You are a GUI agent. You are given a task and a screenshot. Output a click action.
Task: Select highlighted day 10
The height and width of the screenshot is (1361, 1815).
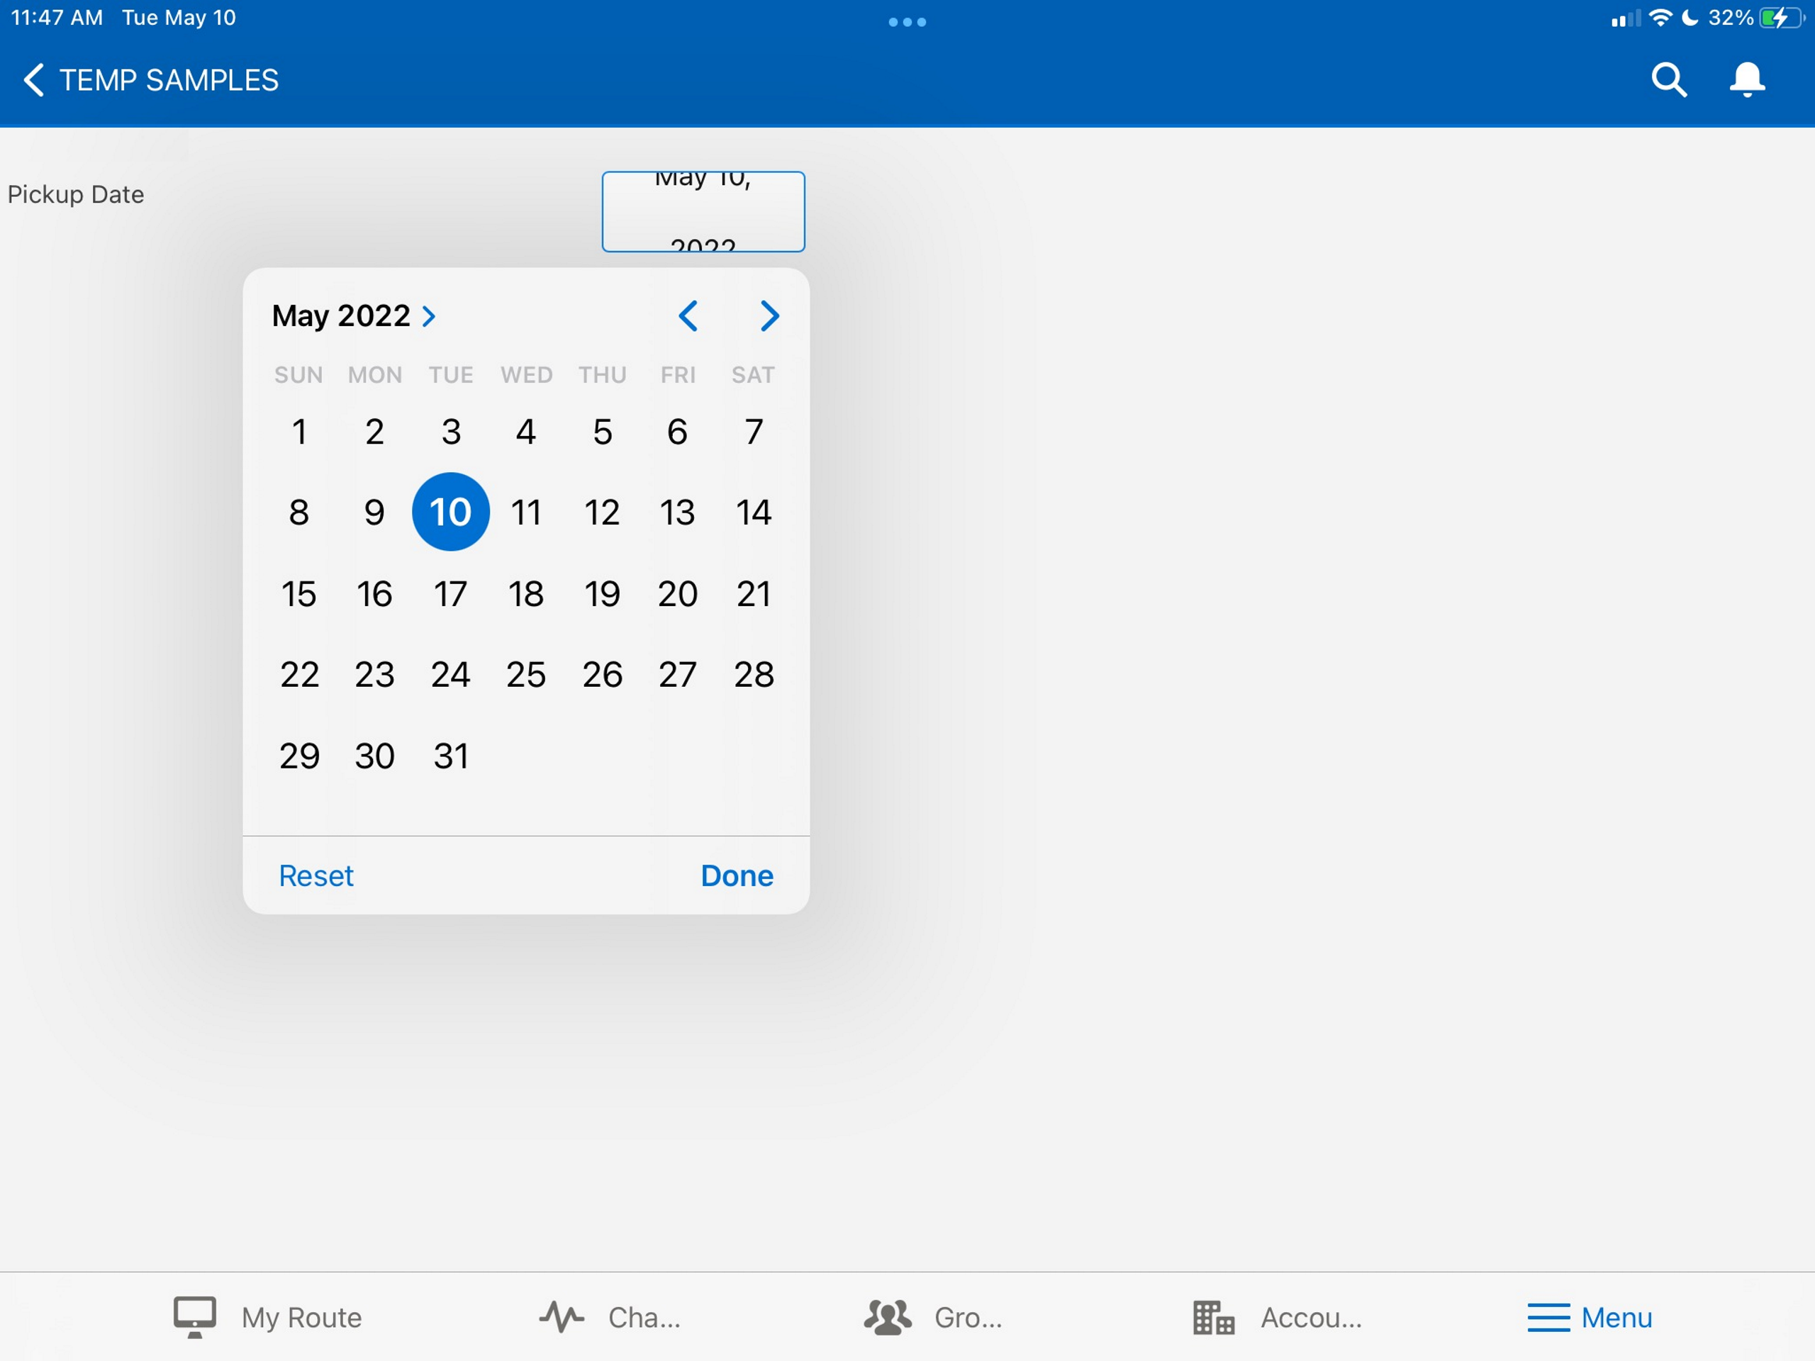tap(450, 512)
